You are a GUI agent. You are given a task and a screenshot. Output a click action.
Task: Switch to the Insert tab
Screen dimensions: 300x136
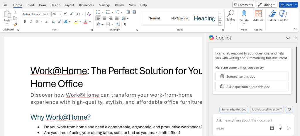click(x=30, y=5)
